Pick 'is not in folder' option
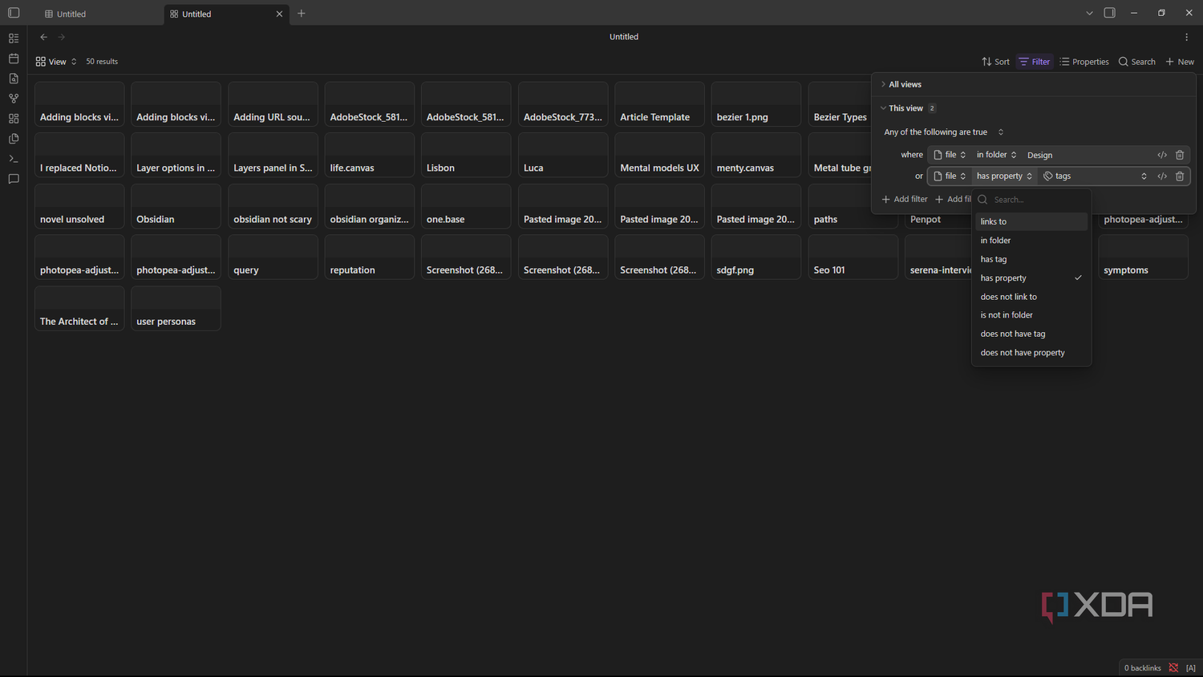 tap(1031, 315)
